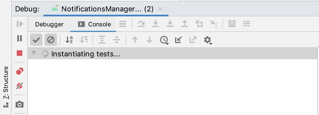Switch to the Debugger tab
This screenshot has width=319, height=115.
49,24
